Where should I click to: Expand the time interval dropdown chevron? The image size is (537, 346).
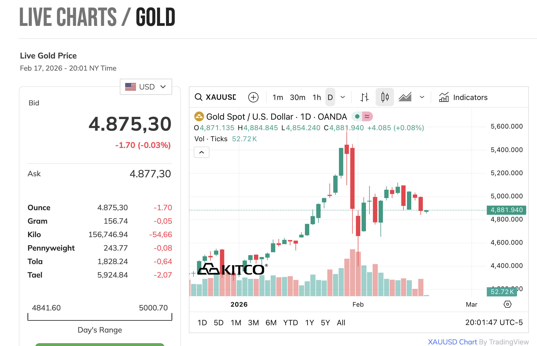click(343, 97)
